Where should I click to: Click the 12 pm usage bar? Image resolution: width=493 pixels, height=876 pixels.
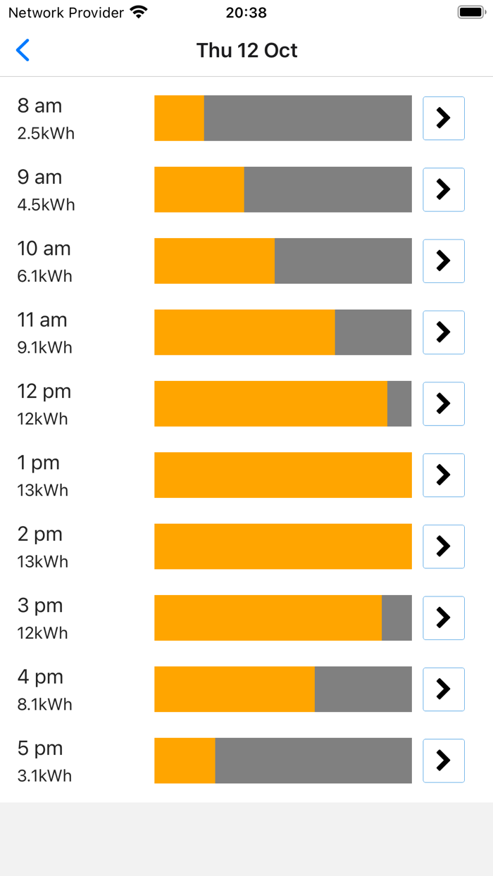pyautogui.click(x=282, y=403)
